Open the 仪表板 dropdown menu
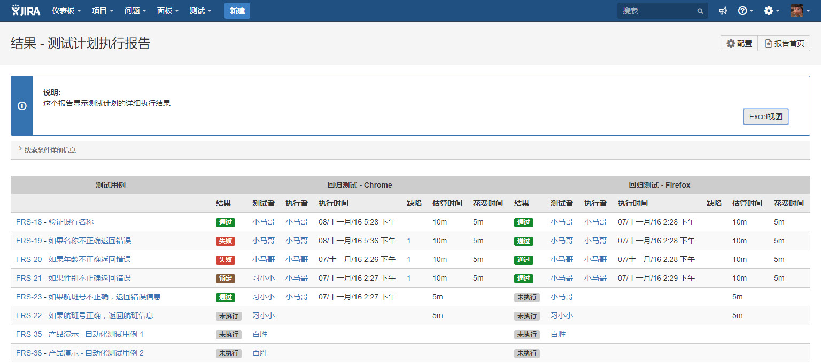 click(x=66, y=11)
